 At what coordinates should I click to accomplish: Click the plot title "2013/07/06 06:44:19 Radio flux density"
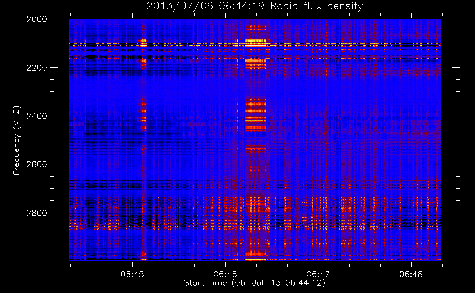255,6
